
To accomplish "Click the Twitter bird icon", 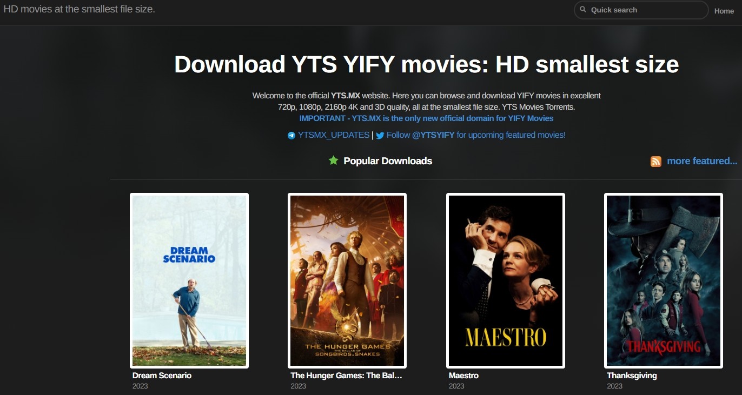I will point(380,136).
